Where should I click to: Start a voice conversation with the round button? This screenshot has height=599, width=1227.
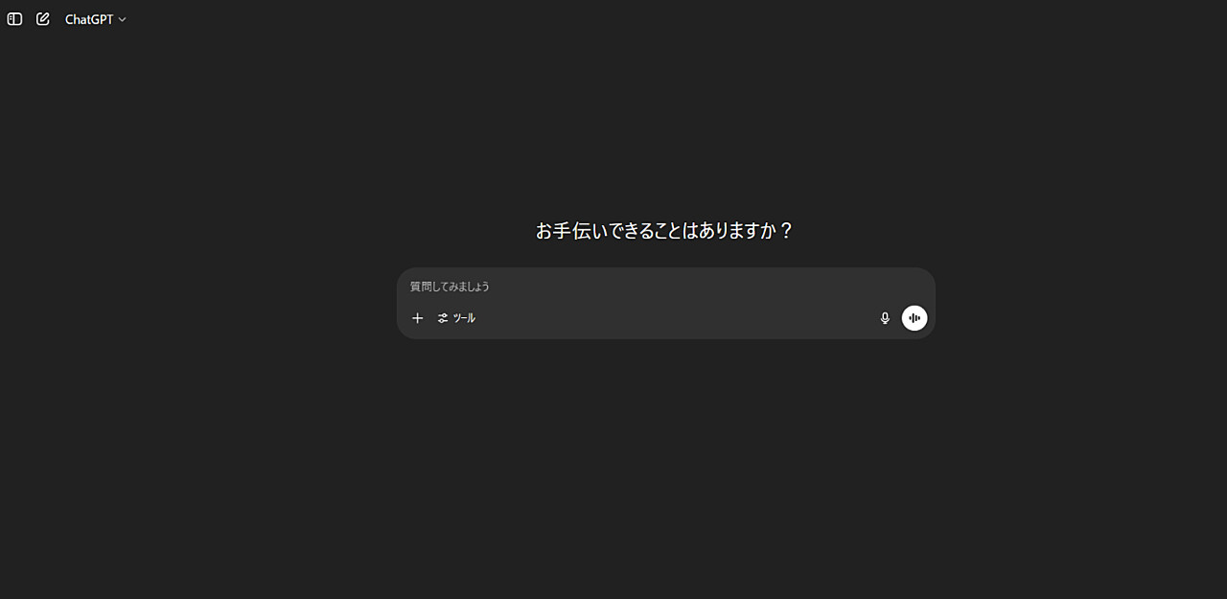[914, 318]
